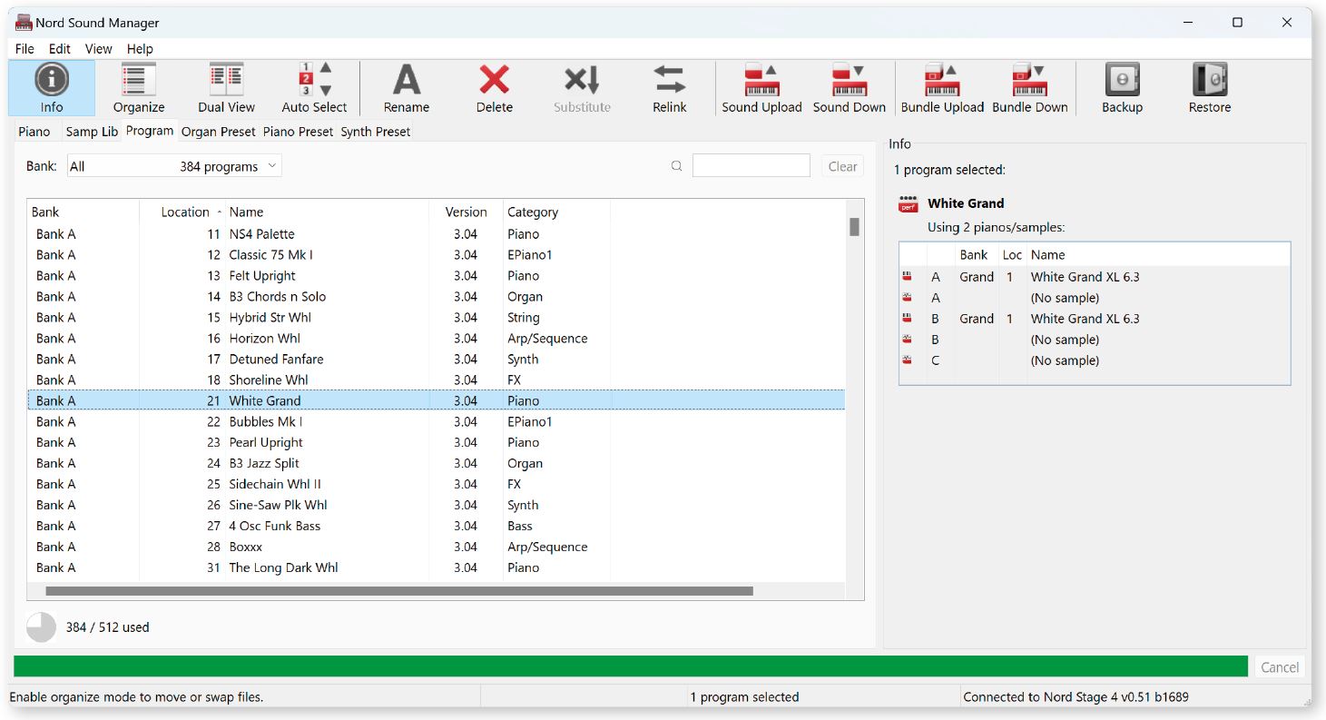Open Bundle Down
The image size is (1326, 720).
1030,88
